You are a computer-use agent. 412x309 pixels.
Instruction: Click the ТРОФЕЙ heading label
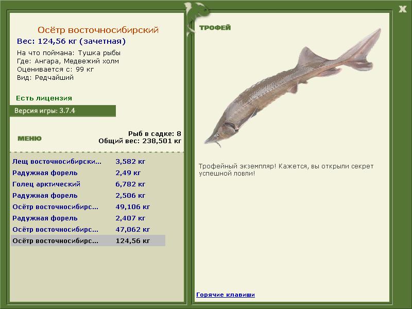215,28
